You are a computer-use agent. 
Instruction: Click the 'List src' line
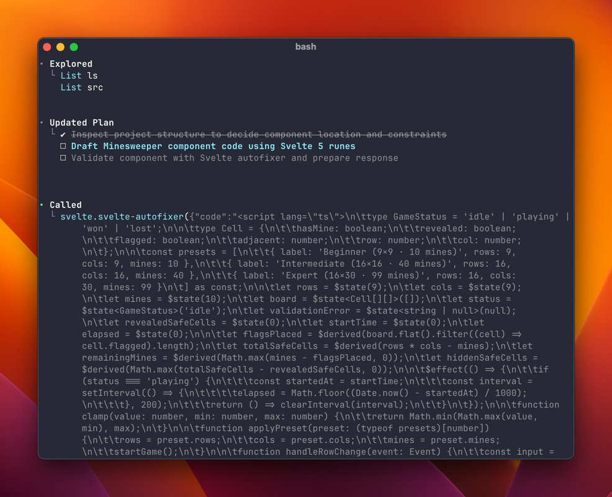tap(81, 87)
